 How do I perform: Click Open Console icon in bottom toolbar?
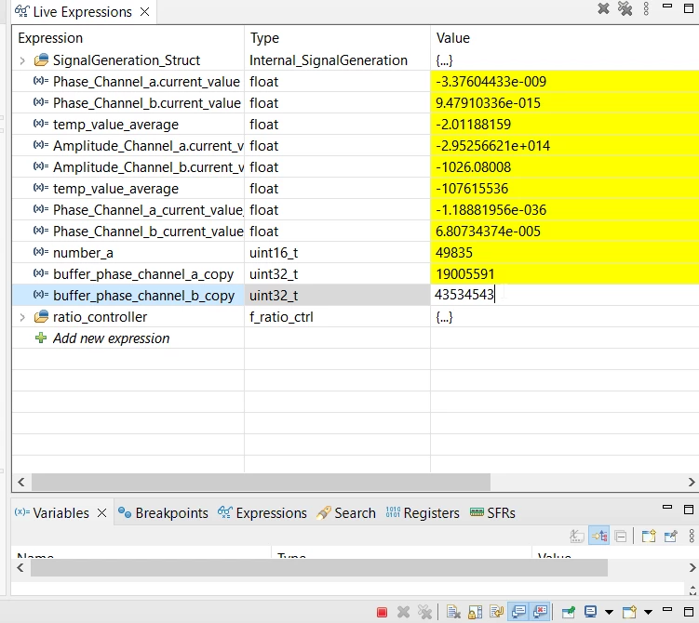click(629, 613)
